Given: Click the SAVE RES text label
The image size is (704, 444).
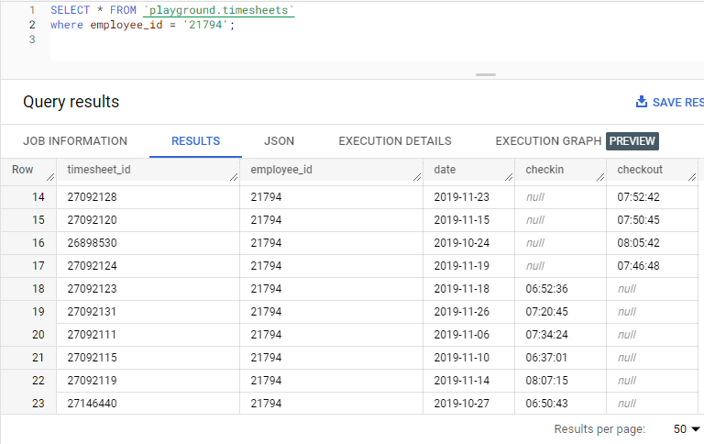Looking at the screenshot, I should tap(678, 103).
